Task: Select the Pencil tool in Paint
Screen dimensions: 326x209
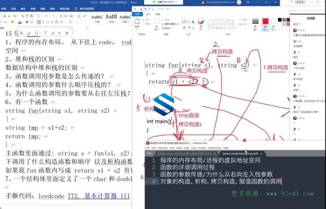Action: tap(183, 22)
